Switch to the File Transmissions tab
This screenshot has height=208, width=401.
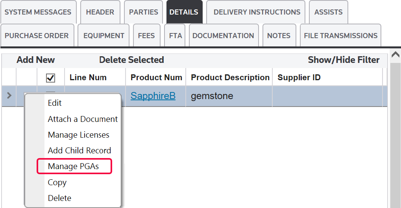point(340,36)
